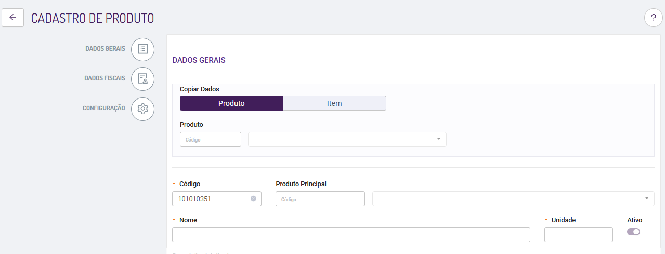
Task: Select the Item copy option
Action: [x=334, y=103]
